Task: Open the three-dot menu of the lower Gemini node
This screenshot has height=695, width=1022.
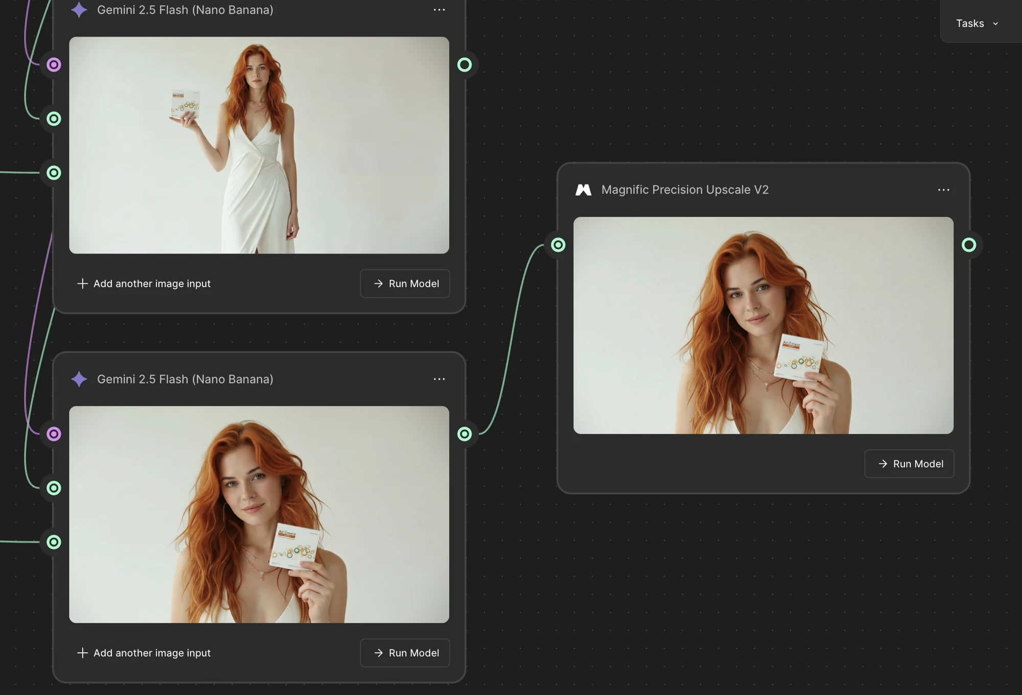Action: [439, 379]
